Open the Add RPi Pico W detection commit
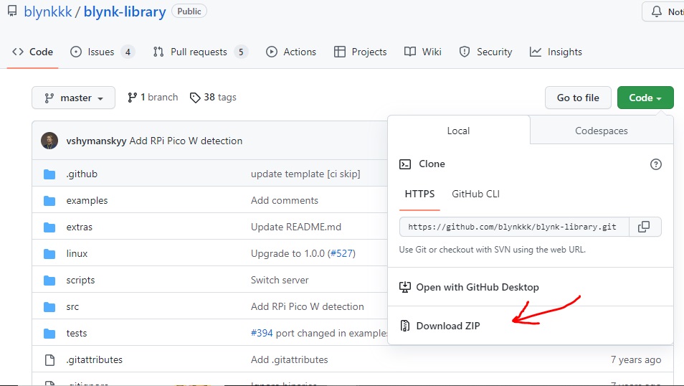This screenshot has height=386, width=684. [186, 141]
